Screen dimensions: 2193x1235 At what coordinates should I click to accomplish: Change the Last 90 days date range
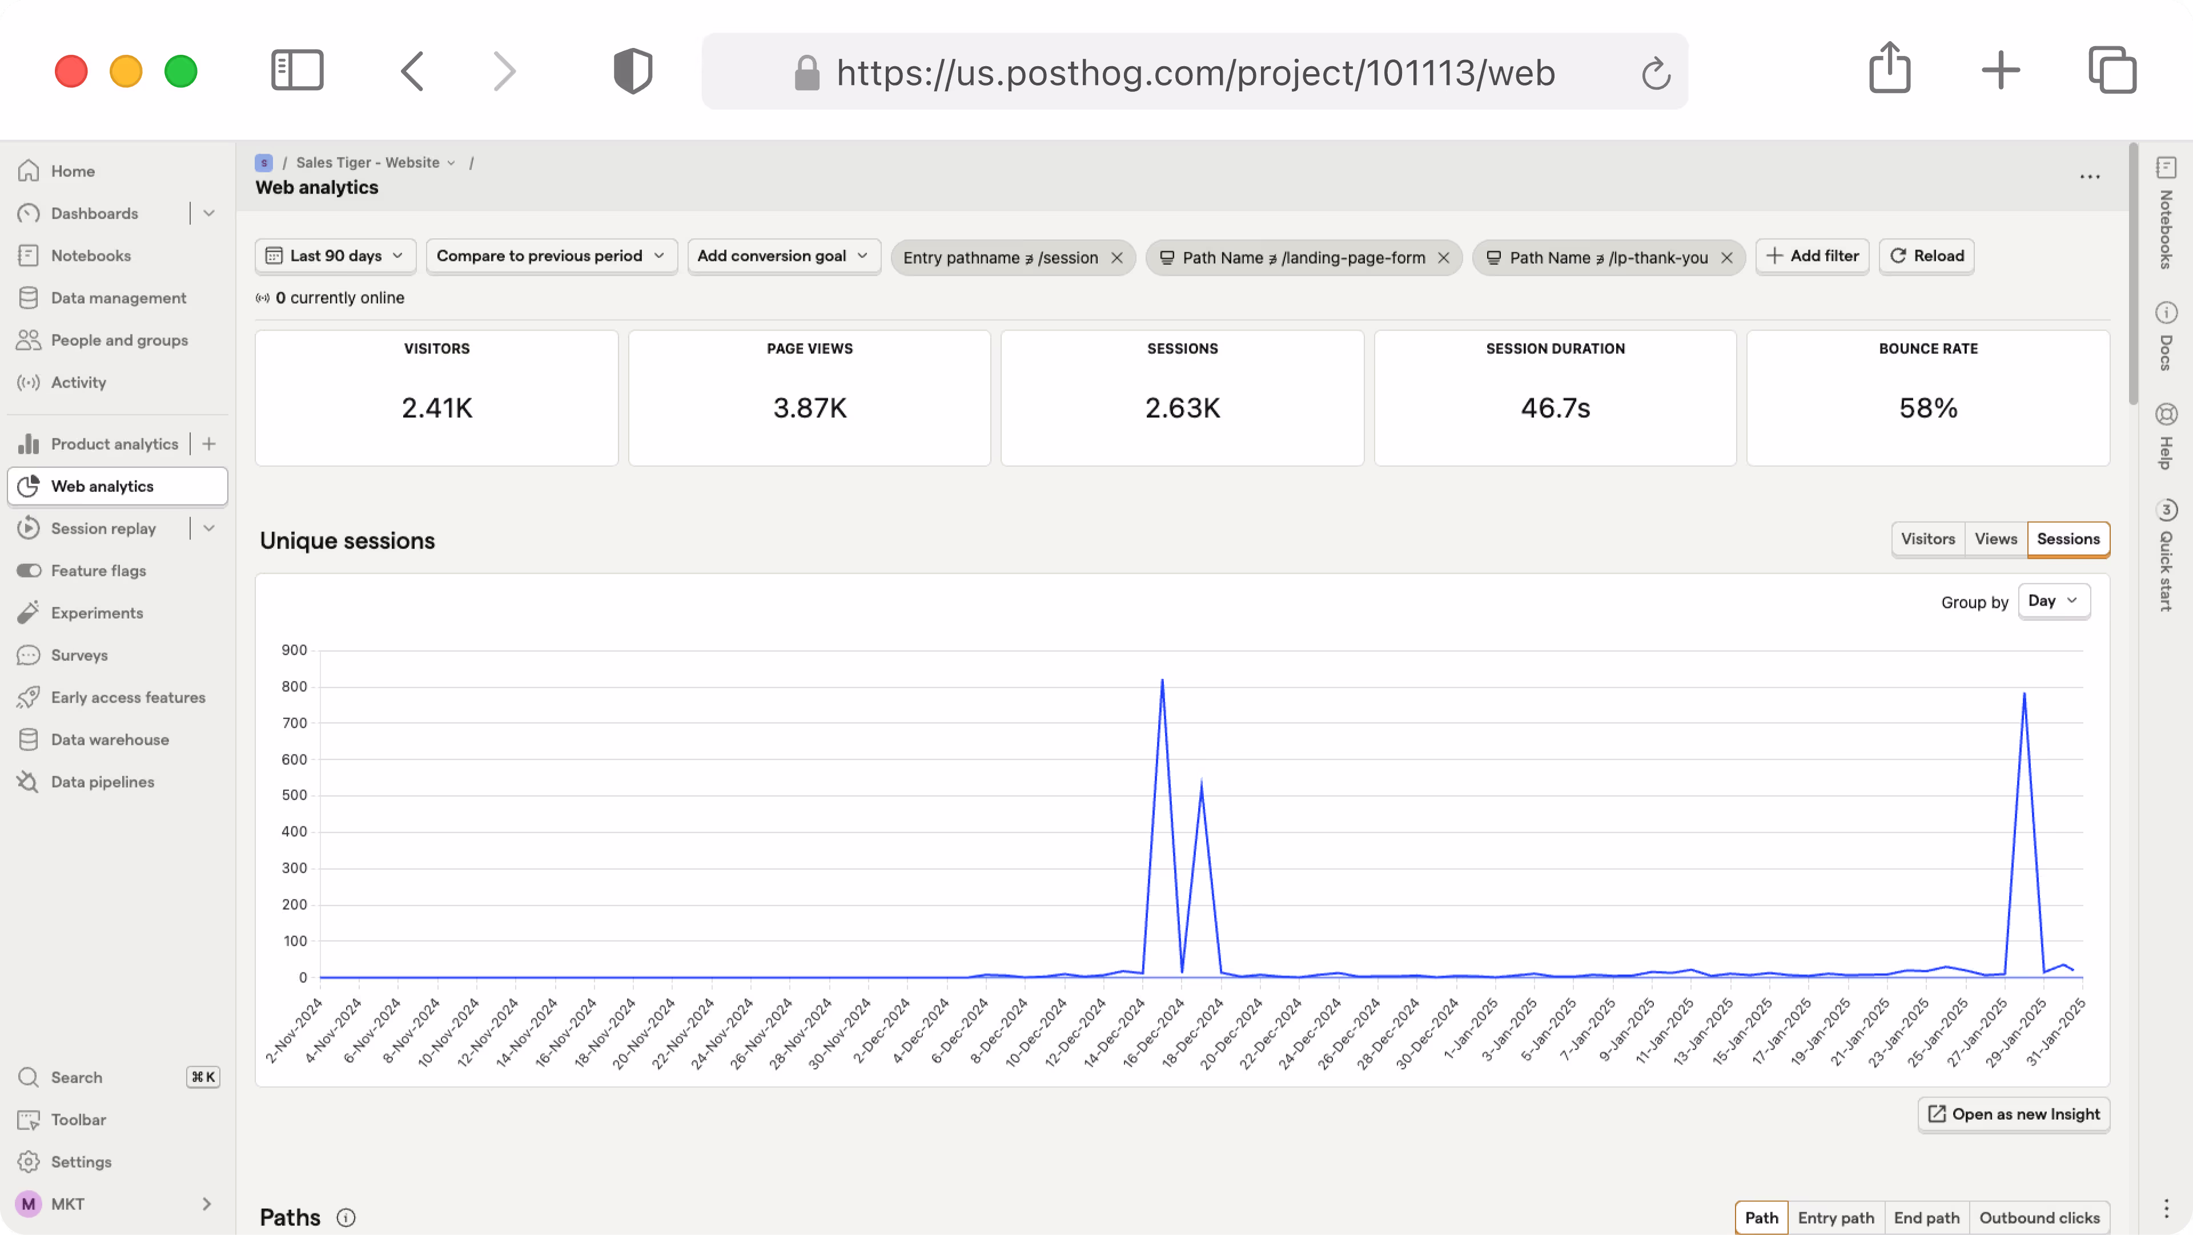point(335,256)
